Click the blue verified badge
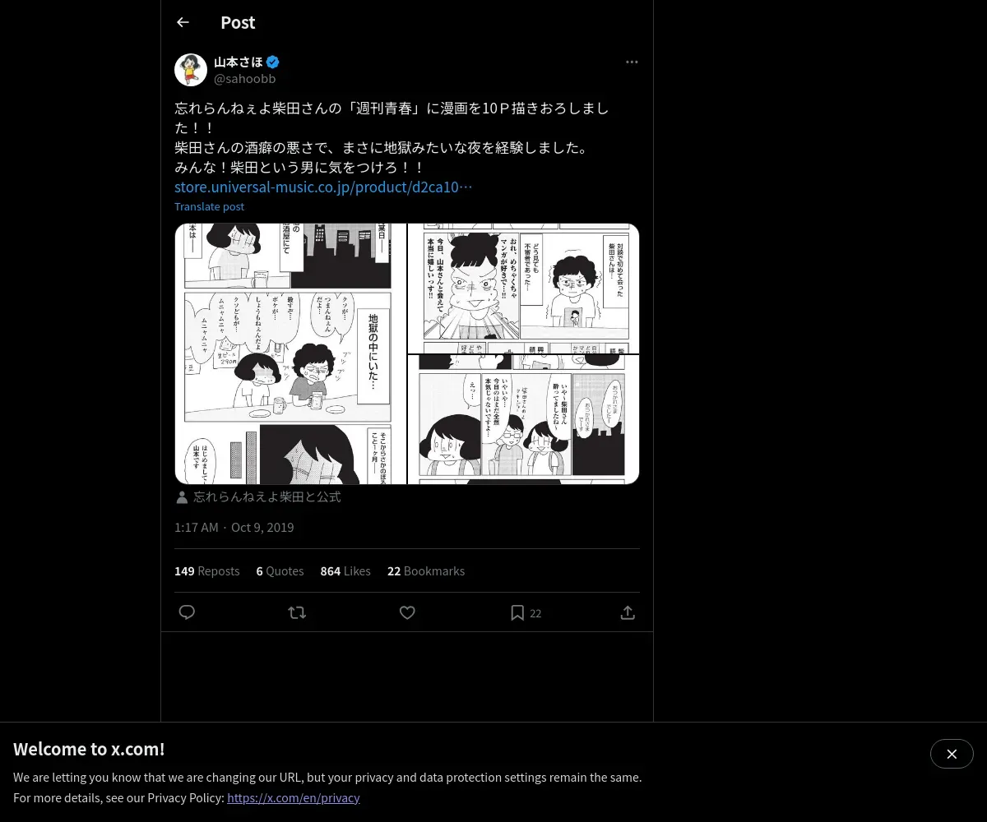 click(273, 62)
